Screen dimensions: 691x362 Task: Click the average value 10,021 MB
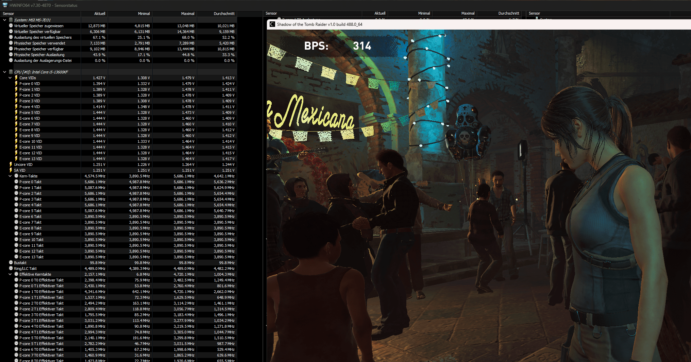[x=226, y=25]
